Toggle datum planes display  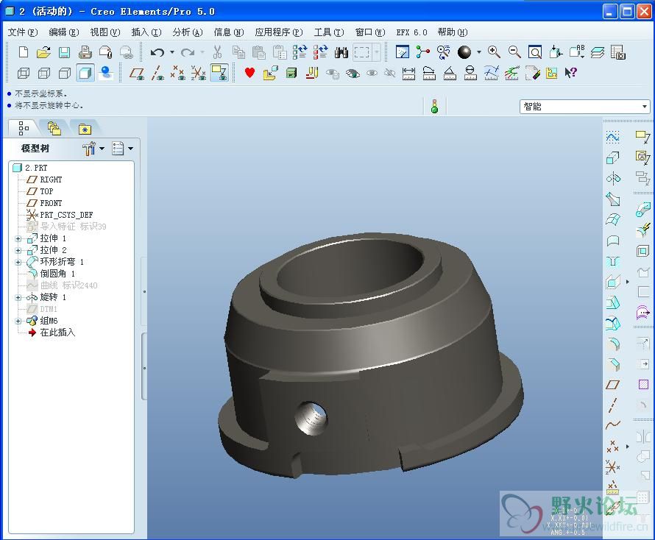coord(137,74)
